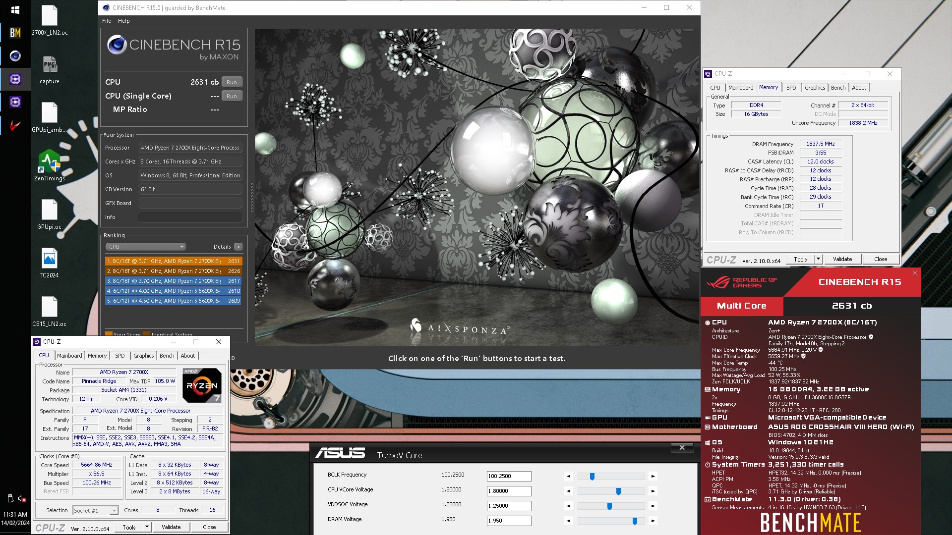The width and height of the screenshot is (952, 535).
Task: Open the Cinebench taskbar icon
Action: point(15,56)
